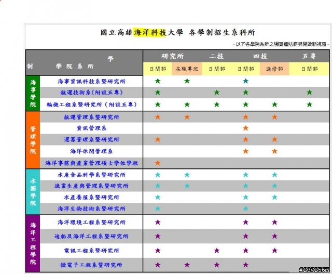Click 航運技術系 star under 二技 日間部
The width and height of the screenshot is (332, 274).
pyautogui.click(x=217, y=93)
